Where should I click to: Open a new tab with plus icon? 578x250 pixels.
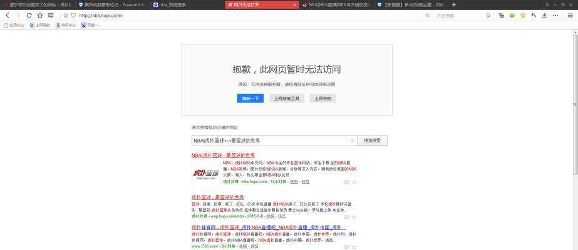tap(454, 5)
